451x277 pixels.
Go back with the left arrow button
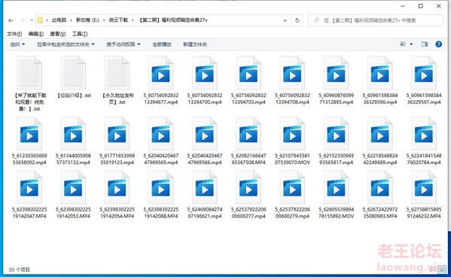(x=11, y=20)
